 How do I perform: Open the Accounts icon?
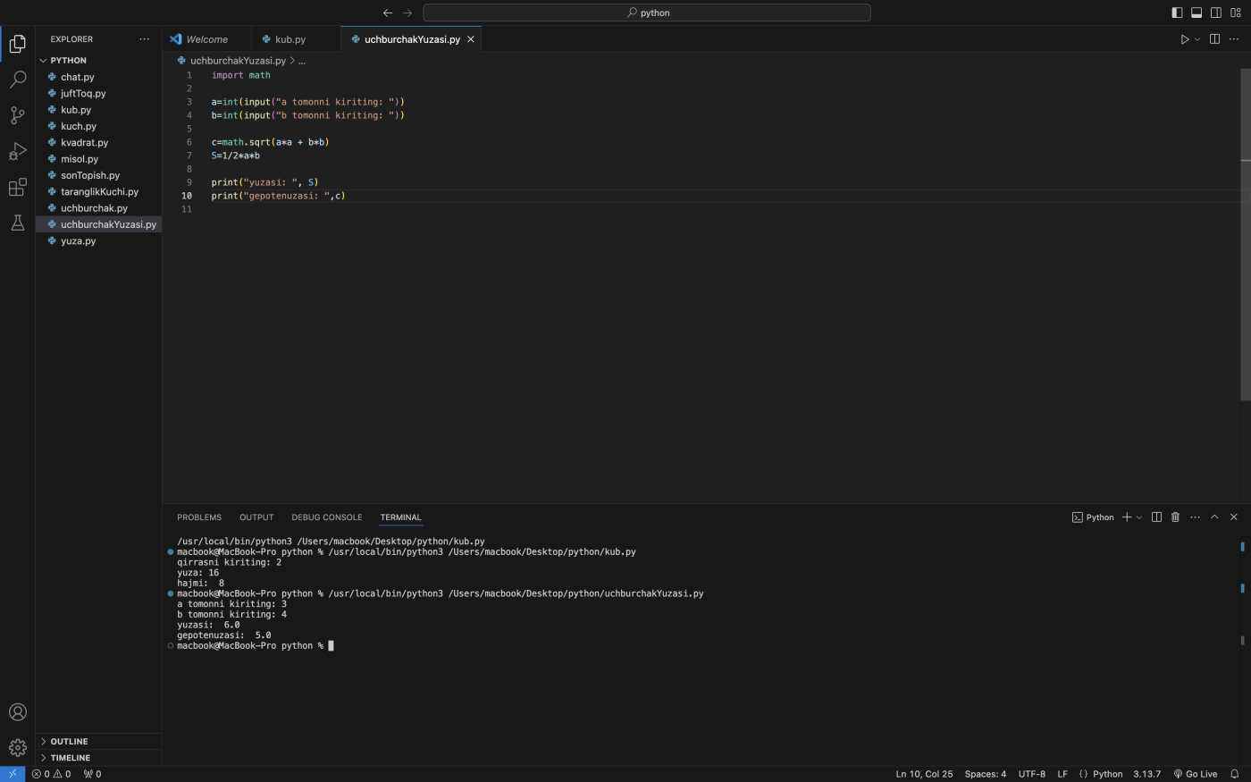click(17, 712)
